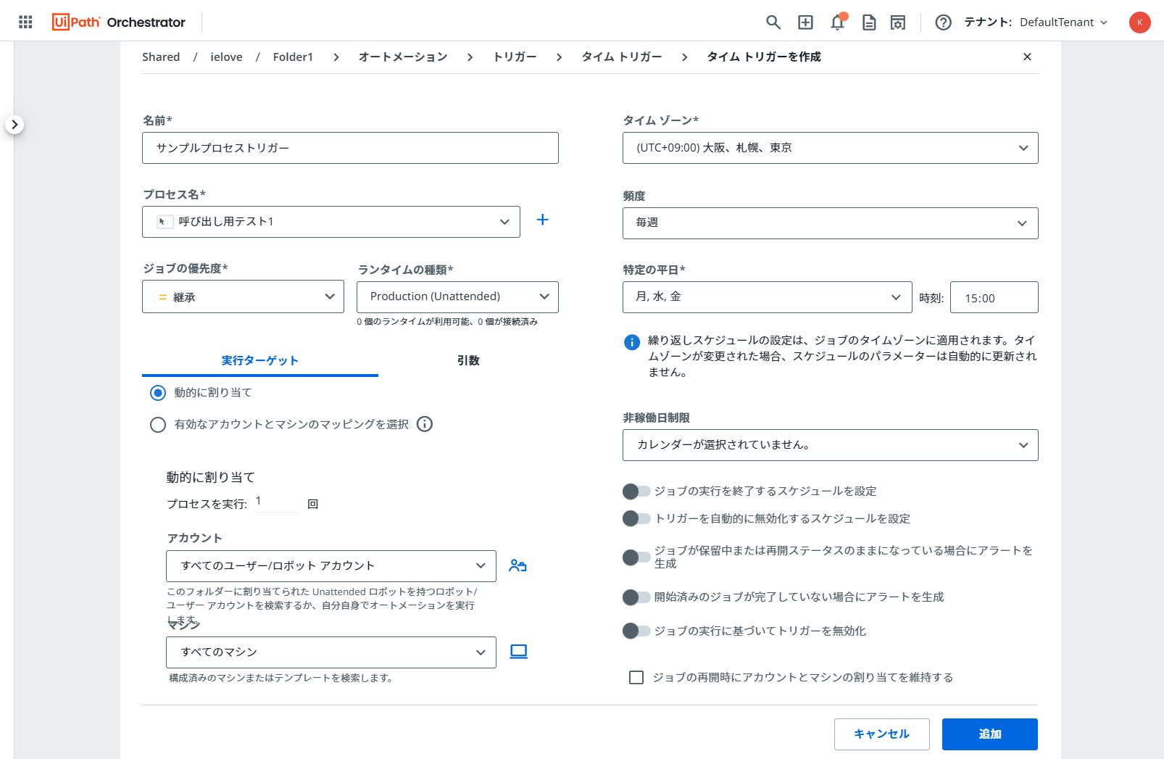This screenshot has width=1164, height=759.
Task: Toggle ジョブの実行に基づいてトリガーを無効化
Action: click(x=636, y=631)
